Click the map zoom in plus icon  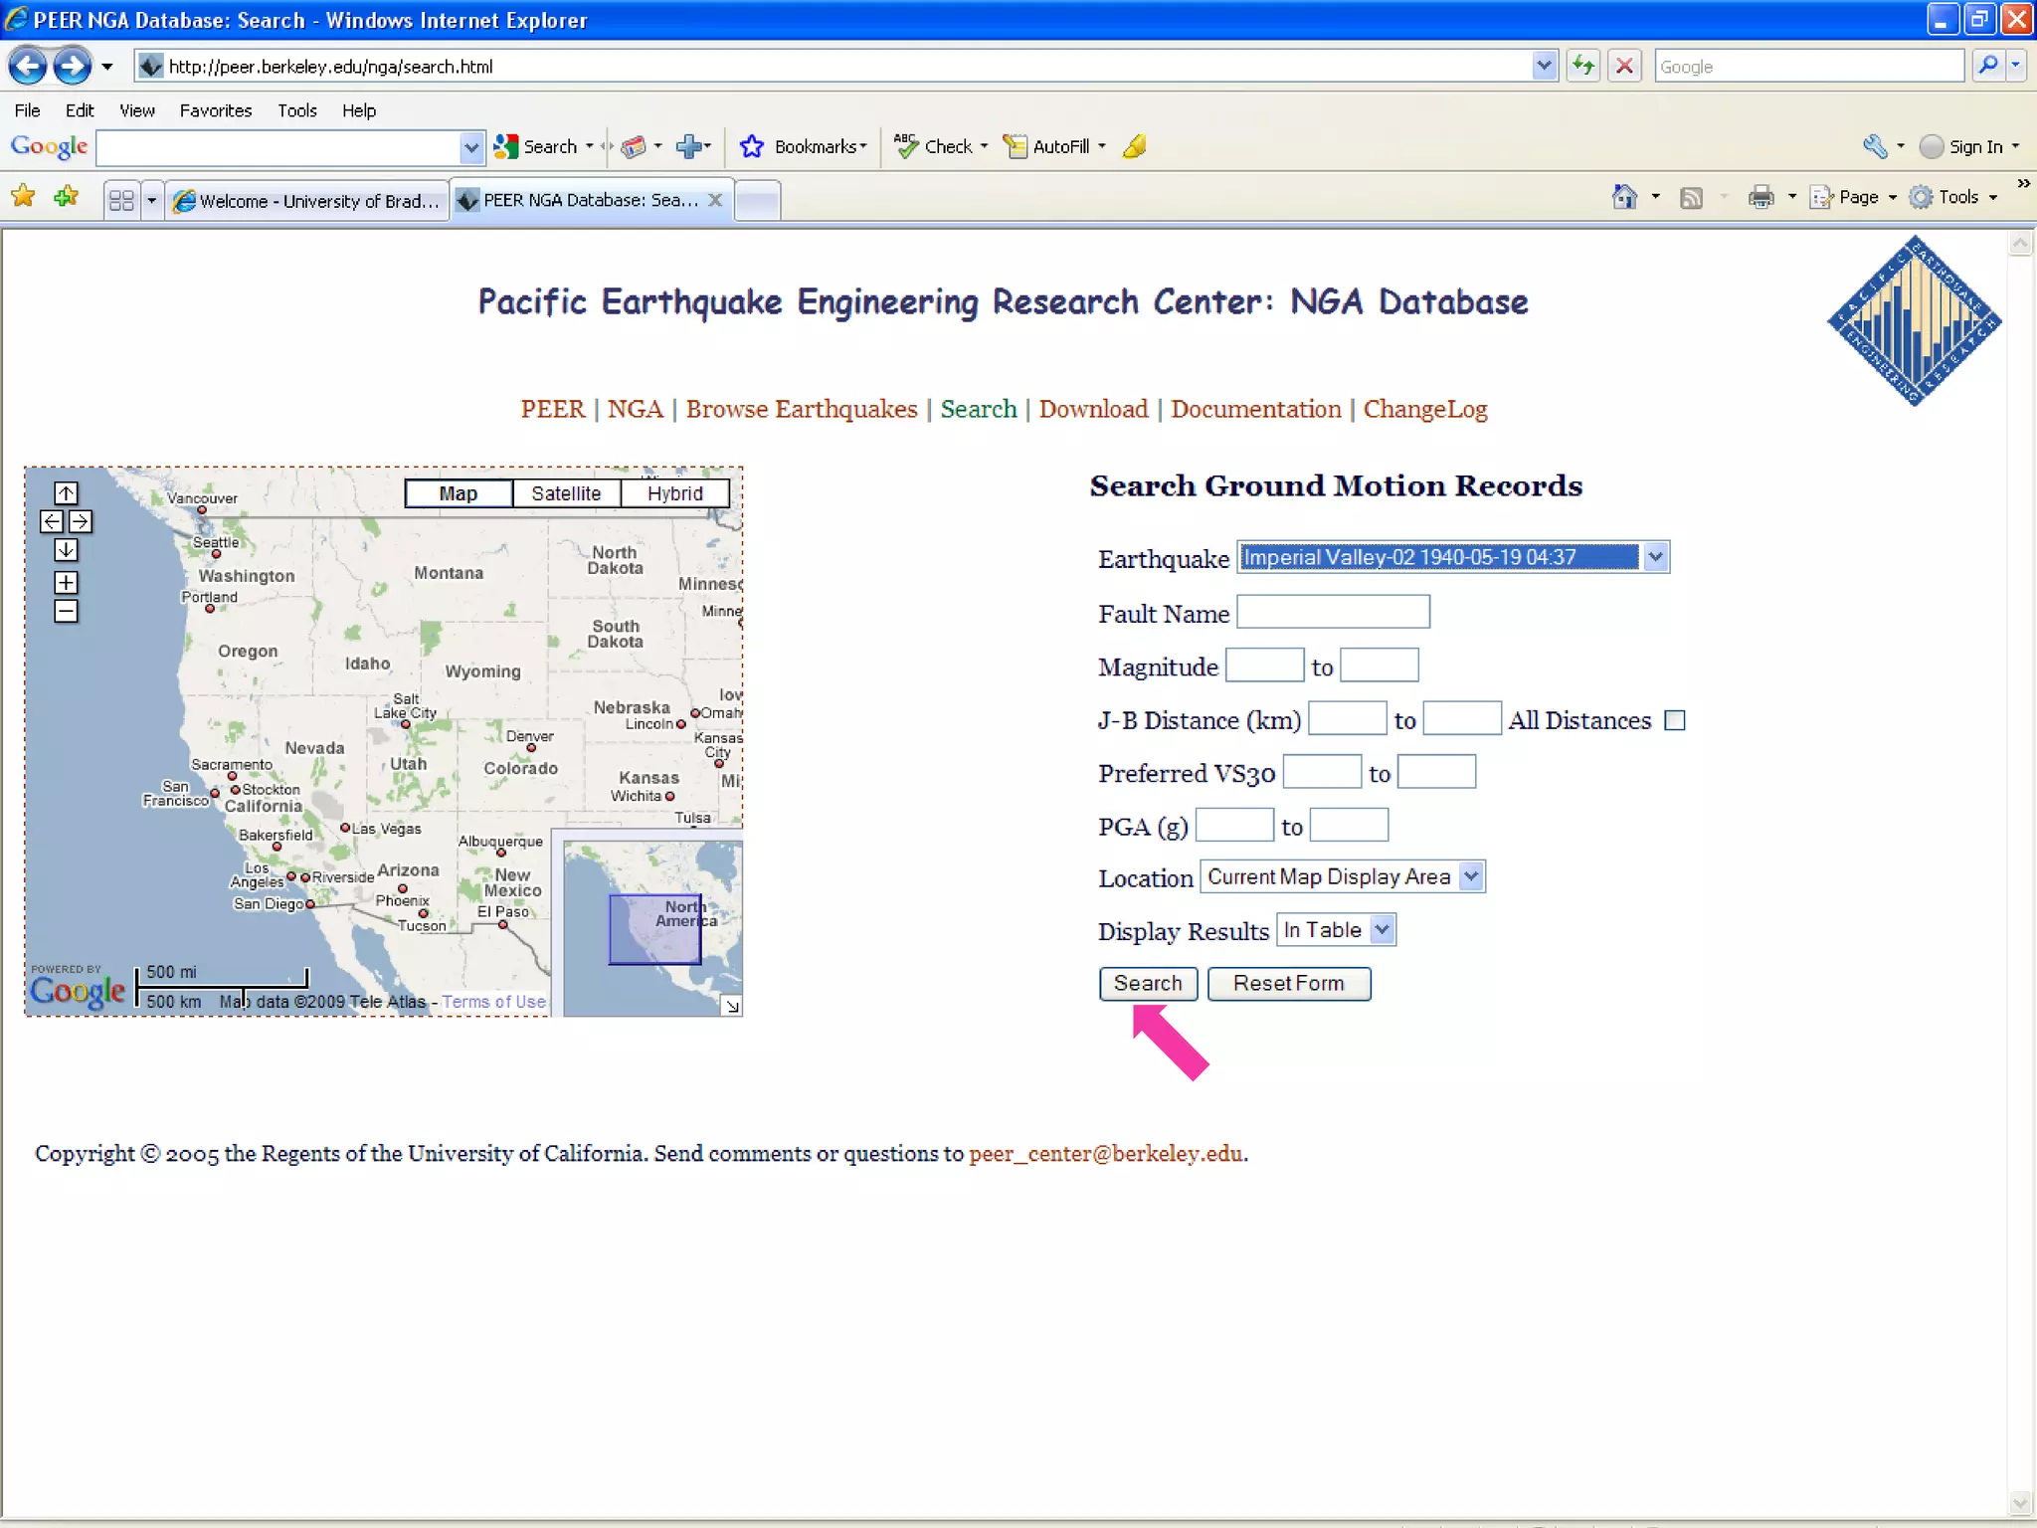coord(66,583)
